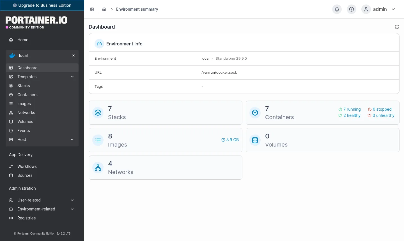Click the Images list icon in the tile
Image resolution: width=404 pixels, height=241 pixels.
pyautogui.click(x=98, y=140)
